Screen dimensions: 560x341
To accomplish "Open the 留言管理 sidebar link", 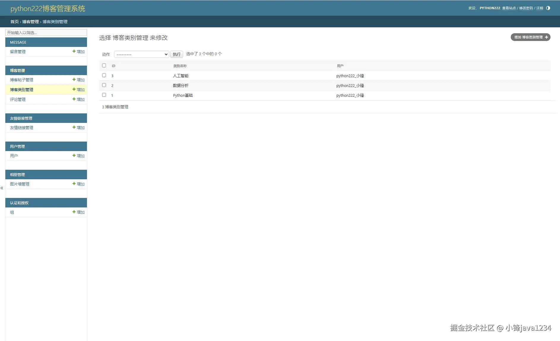I will click(18, 52).
